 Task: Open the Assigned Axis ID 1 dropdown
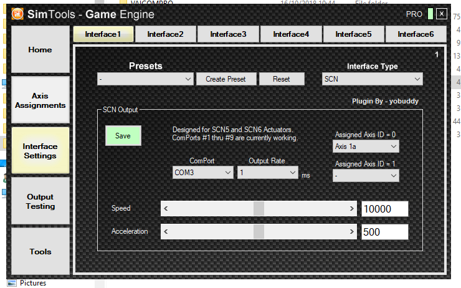coord(366,176)
